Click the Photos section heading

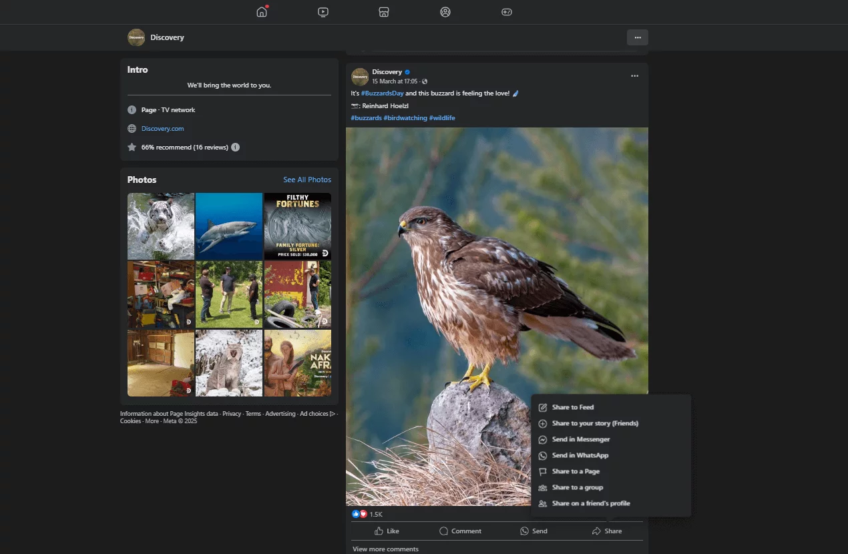tap(142, 180)
